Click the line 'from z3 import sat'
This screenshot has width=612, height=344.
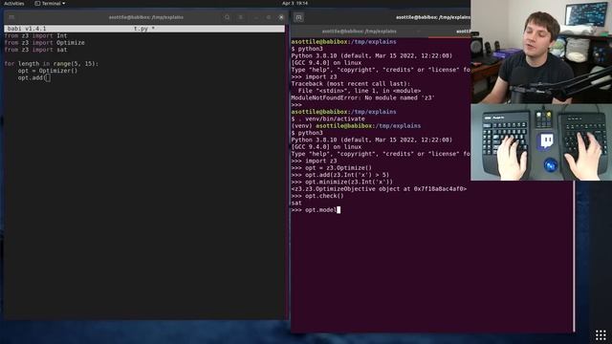36,50
